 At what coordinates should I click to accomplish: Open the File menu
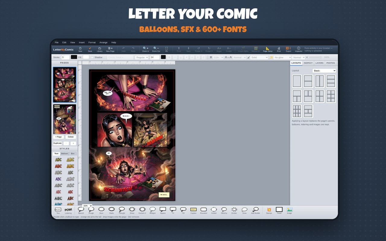(x=57, y=42)
